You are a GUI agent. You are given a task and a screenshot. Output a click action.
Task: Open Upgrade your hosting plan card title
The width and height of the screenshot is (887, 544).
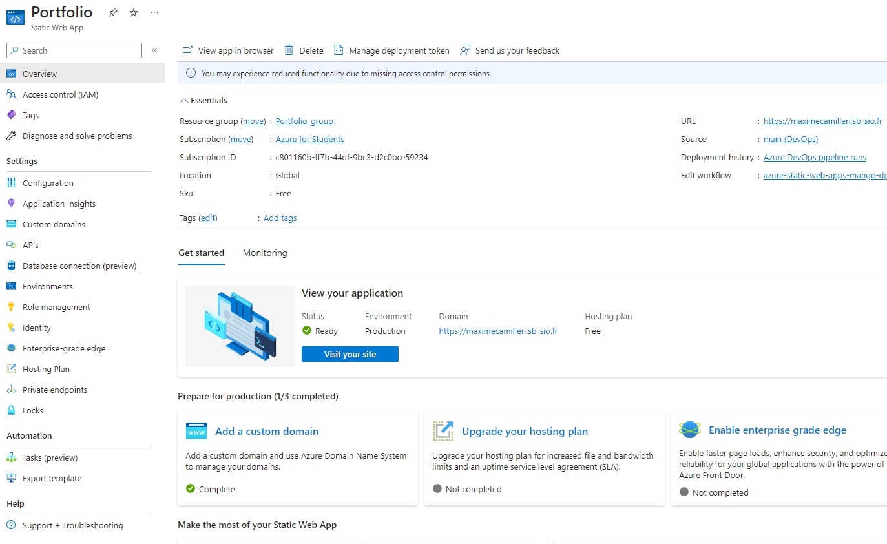point(525,432)
